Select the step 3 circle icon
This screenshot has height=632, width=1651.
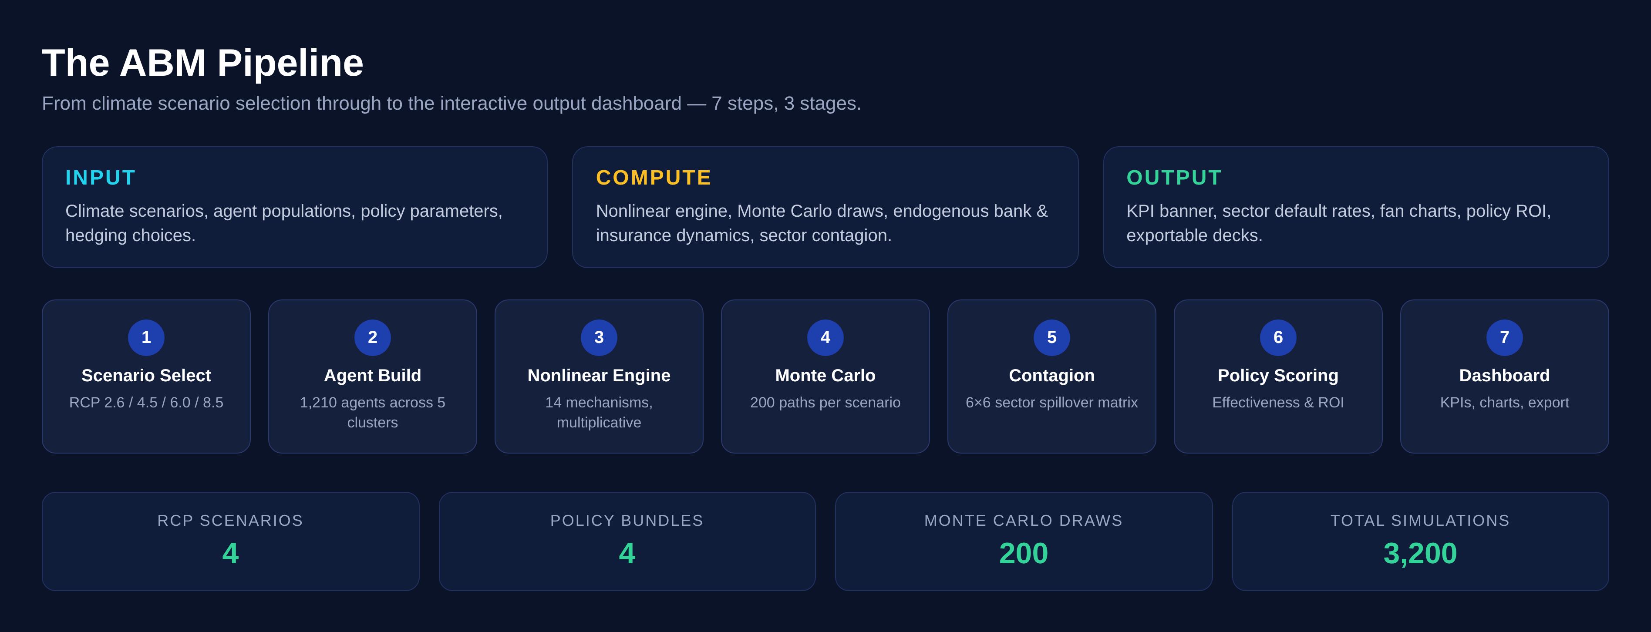599,337
